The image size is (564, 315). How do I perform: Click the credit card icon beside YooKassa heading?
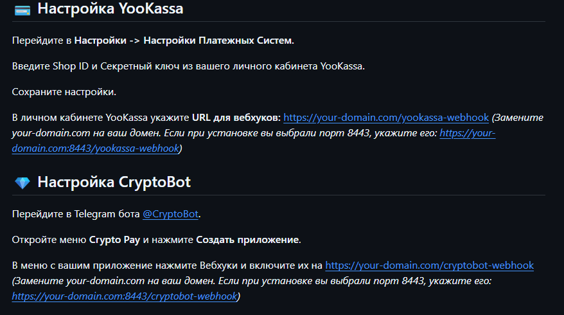tap(22, 10)
